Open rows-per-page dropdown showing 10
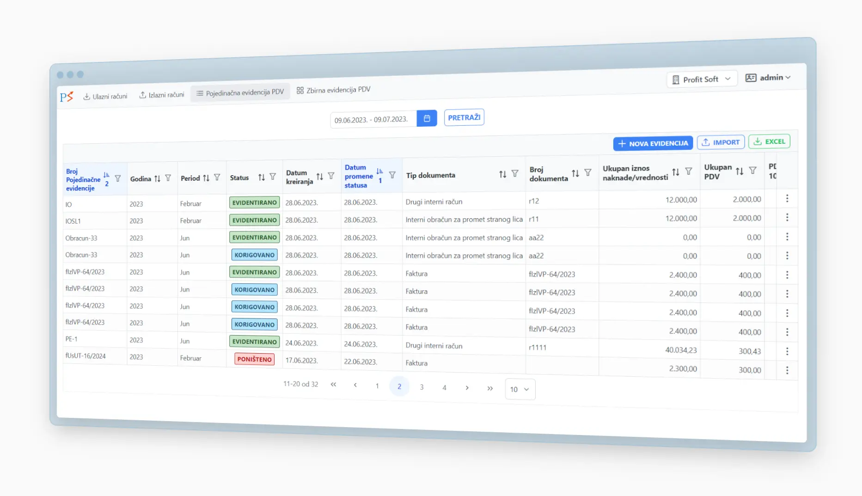The height and width of the screenshot is (496, 862). (520, 389)
